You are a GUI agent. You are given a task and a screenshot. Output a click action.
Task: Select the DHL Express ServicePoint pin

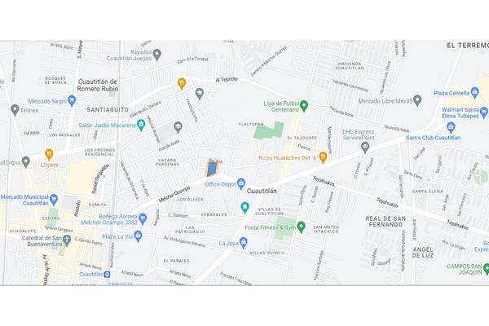point(365,148)
